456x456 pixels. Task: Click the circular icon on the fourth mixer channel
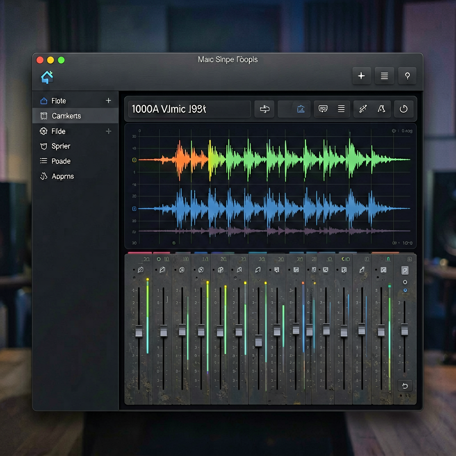pyautogui.click(x=201, y=270)
